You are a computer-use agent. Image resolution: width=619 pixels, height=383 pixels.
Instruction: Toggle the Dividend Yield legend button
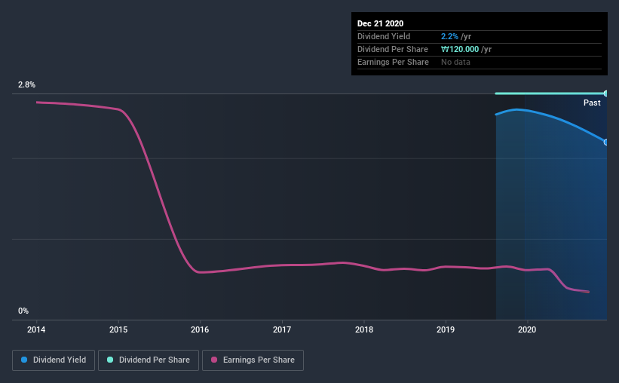tap(54, 360)
